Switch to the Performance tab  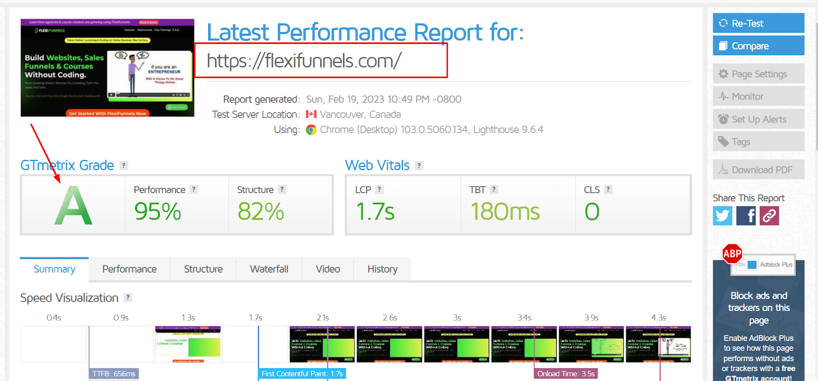click(129, 269)
